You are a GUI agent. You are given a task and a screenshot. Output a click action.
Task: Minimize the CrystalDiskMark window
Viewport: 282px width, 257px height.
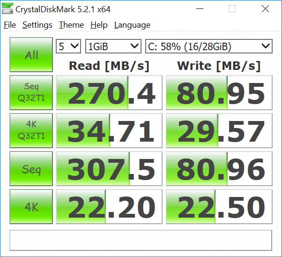[x=200, y=8]
